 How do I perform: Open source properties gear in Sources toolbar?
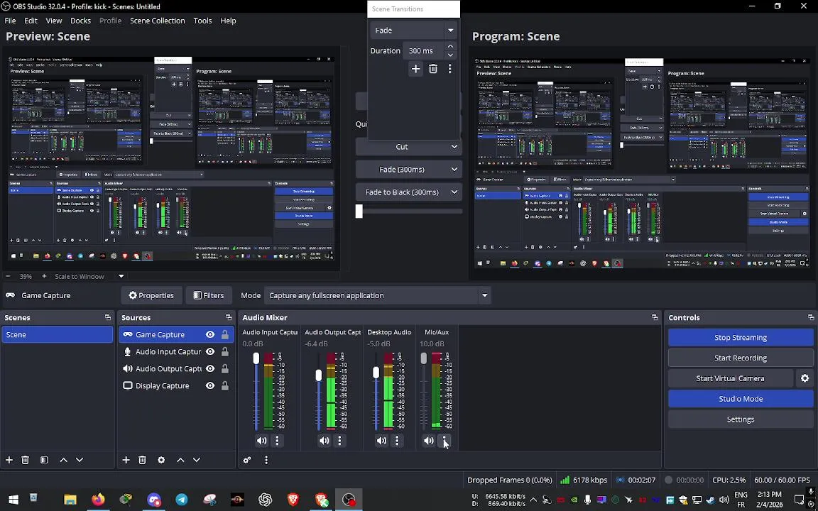pos(161,460)
